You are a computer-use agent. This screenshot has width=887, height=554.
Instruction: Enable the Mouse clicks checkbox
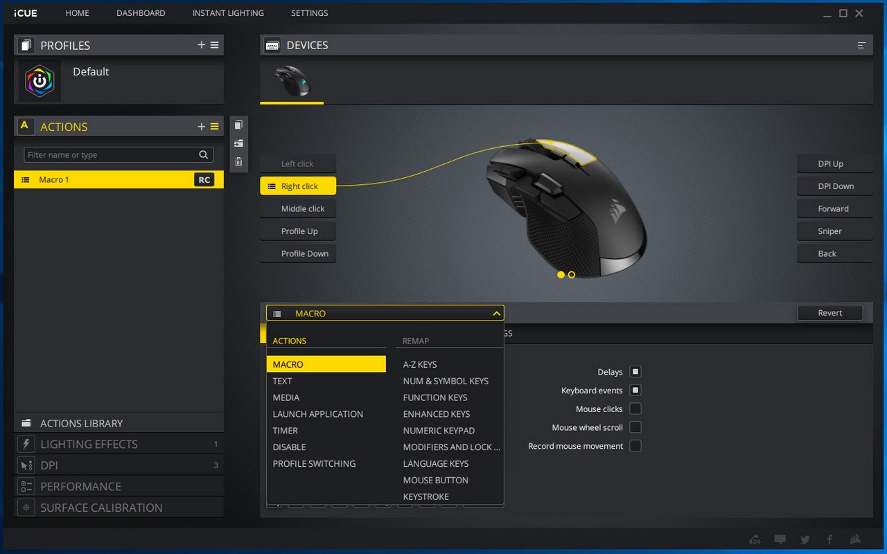click(635, 409)
